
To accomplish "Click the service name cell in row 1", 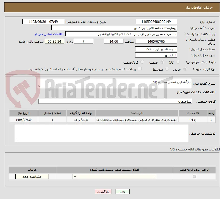I will tap(137, 120).
